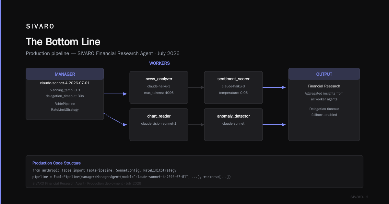Click the arrow from sentiment_scorer to output
389x204 pixels.
tap(274, 87)
